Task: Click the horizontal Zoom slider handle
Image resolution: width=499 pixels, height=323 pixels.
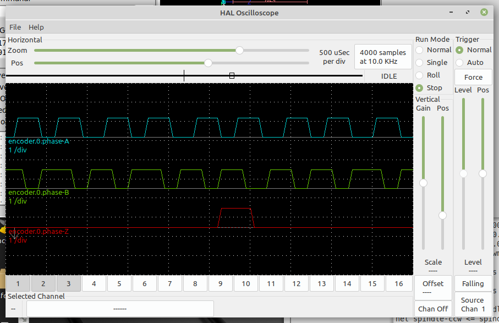Action: tap(239, 50)
